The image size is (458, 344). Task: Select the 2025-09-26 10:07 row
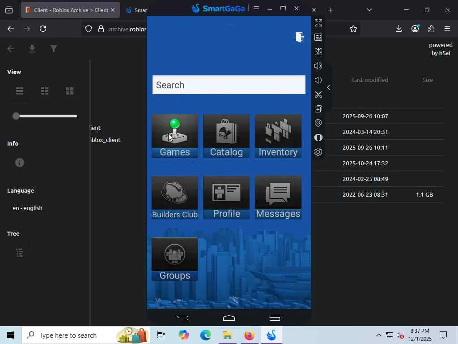click(378, 116)
